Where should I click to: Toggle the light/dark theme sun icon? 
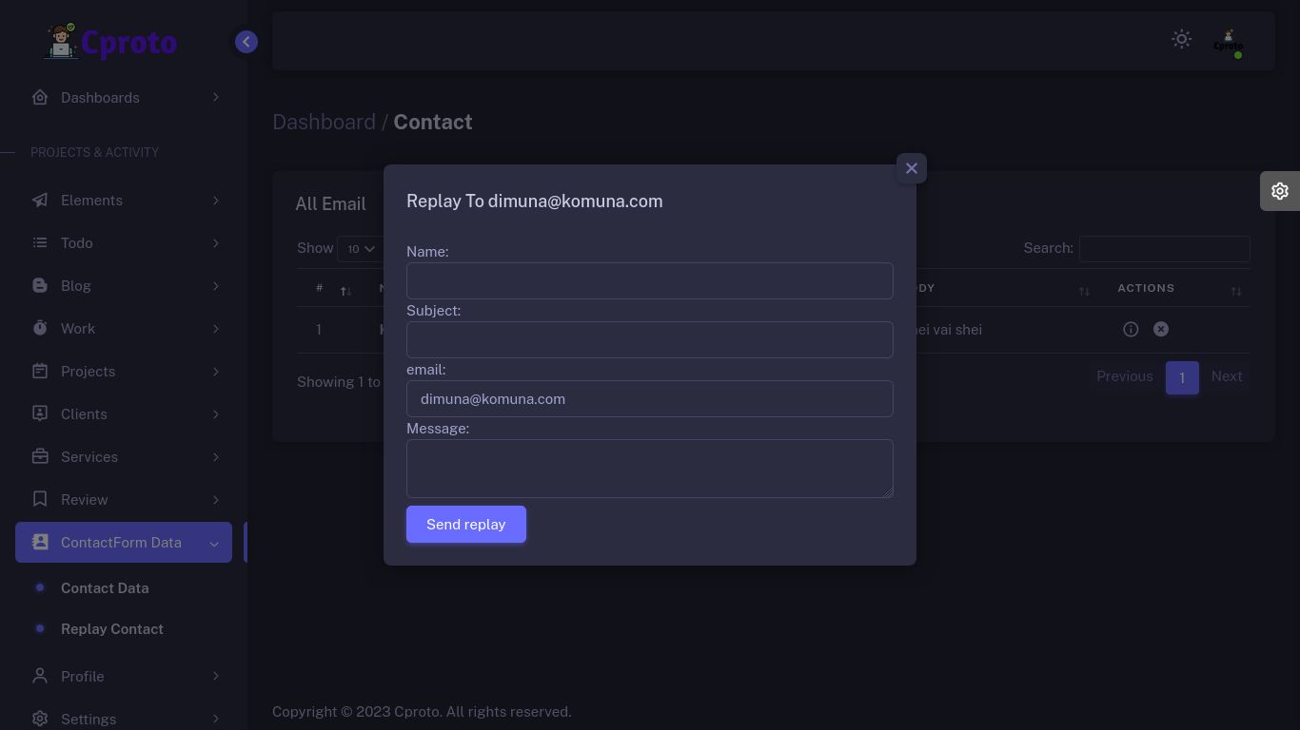pos(1181,39)
